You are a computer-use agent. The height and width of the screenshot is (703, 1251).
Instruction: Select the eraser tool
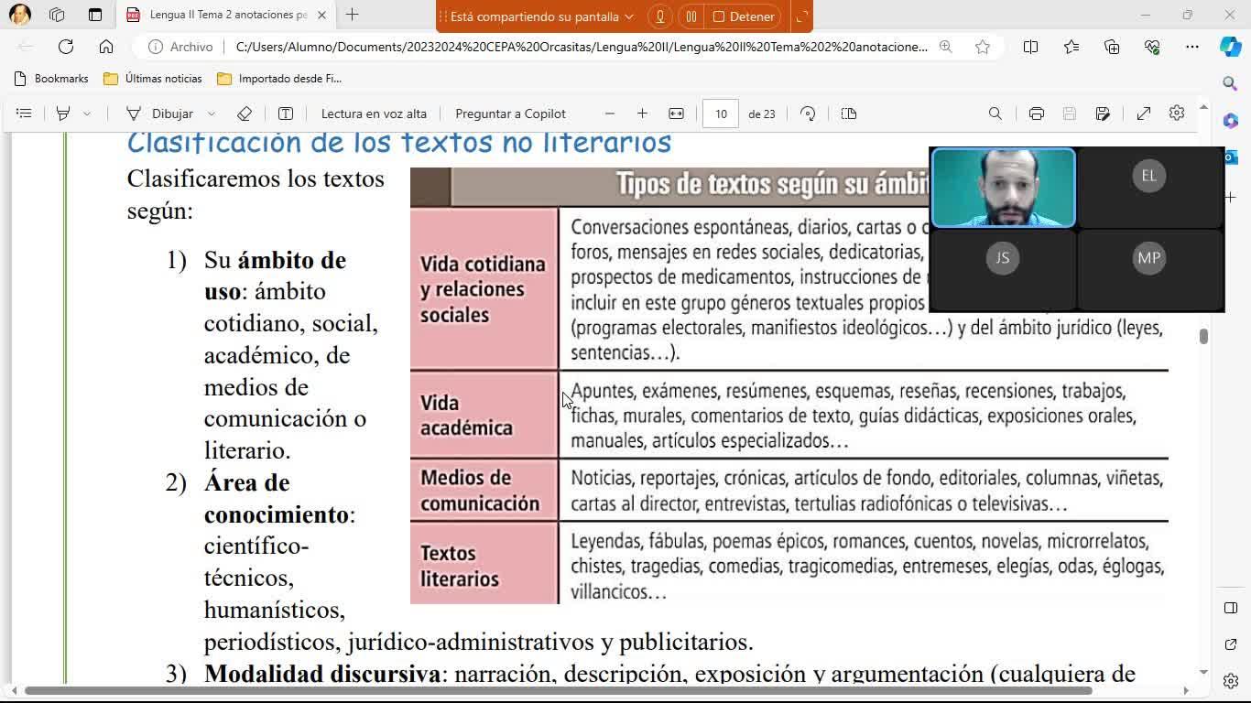coord(245,114)
